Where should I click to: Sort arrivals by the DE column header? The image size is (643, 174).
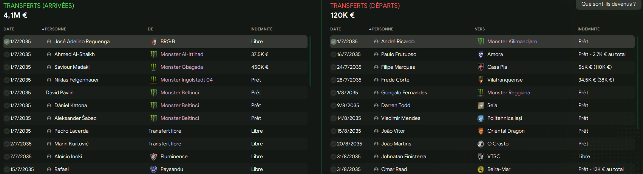[150, 29]
